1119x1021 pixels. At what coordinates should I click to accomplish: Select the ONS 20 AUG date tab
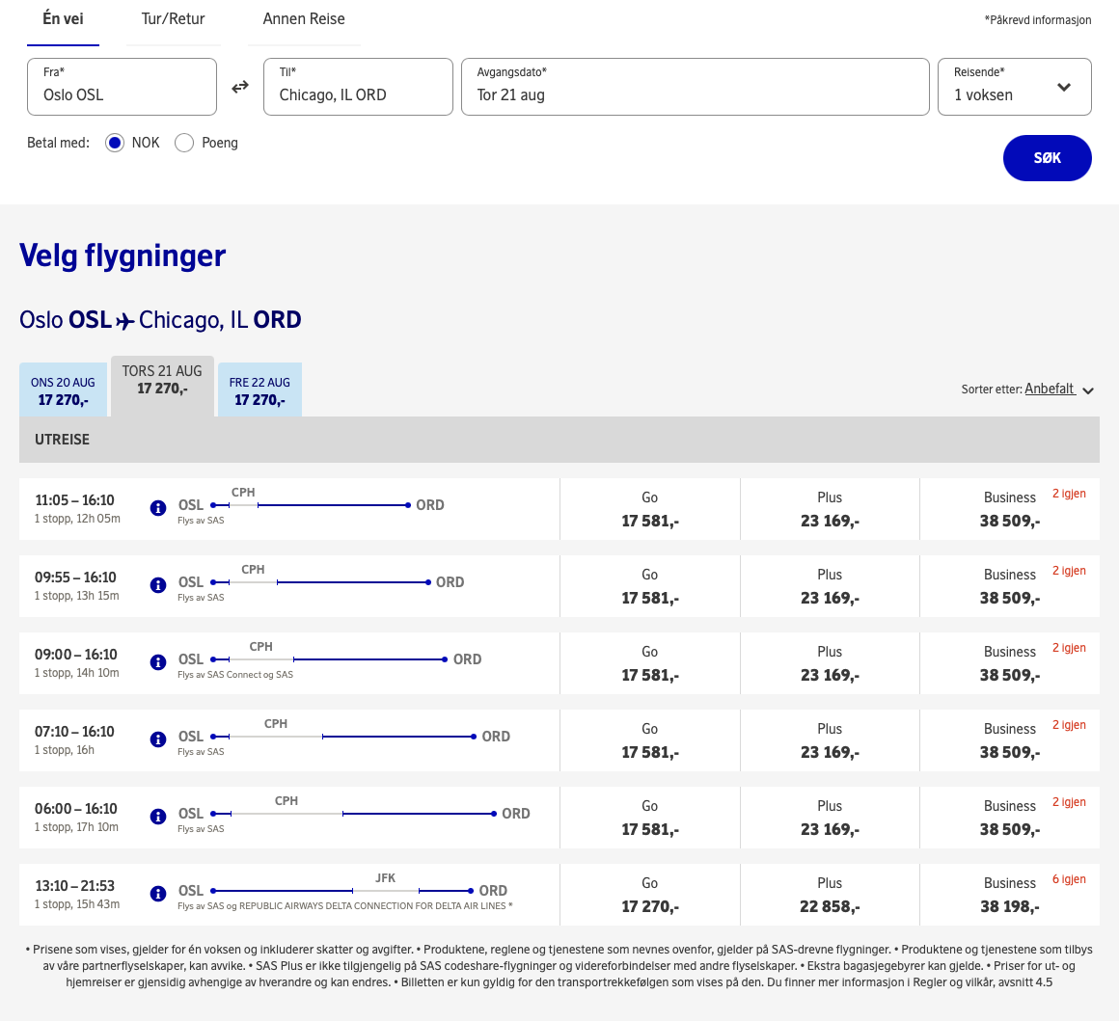tap(63, 390)
